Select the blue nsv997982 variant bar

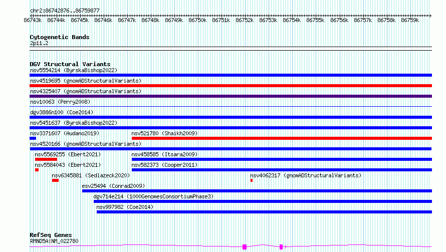pos(264,212)
